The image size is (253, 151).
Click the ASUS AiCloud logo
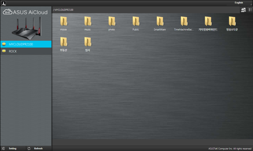tap(25, 12)
